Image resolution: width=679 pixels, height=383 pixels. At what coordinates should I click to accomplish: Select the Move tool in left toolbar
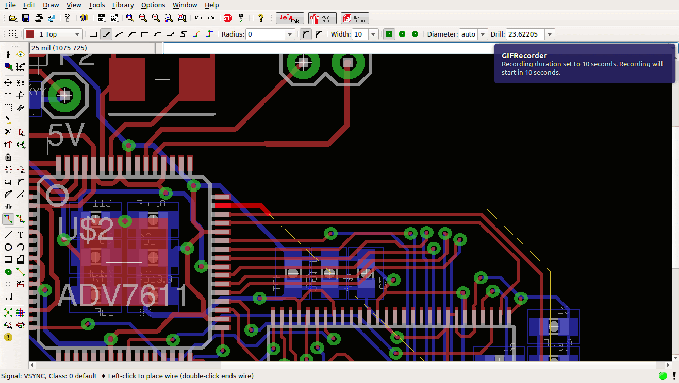[x=8, y=82]
